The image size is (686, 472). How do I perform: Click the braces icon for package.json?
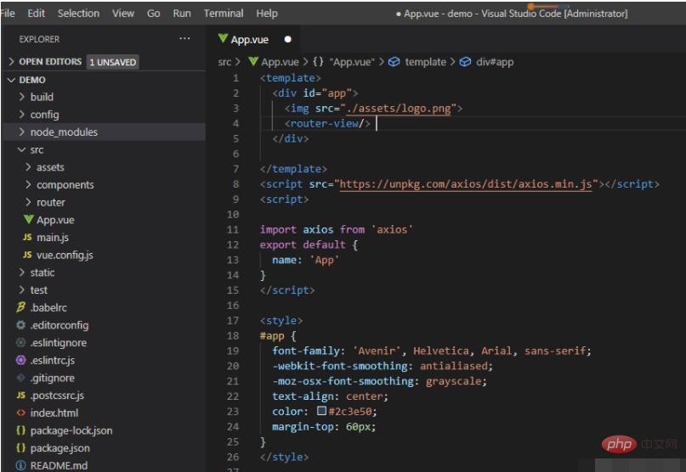pos(20,447)
